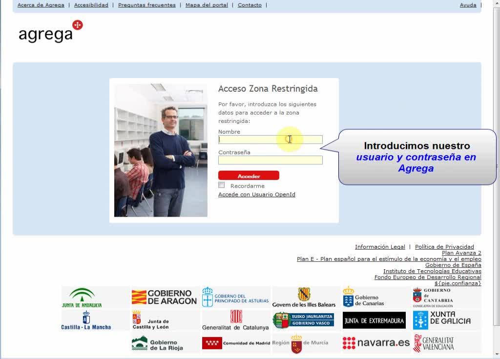This screenshot has height=359, width=500.
Task: Open the ${pie.confianza} footer link
Action: tap(458, 283)
